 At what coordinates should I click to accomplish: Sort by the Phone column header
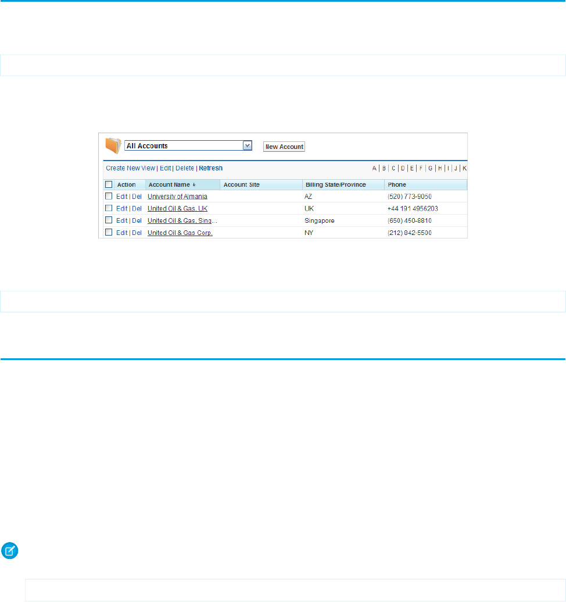point(425,184)
